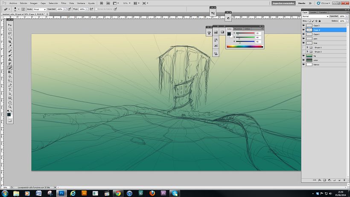
Task: Hide the bg layer
Action: pyautogui.click(x=304, y=55)
